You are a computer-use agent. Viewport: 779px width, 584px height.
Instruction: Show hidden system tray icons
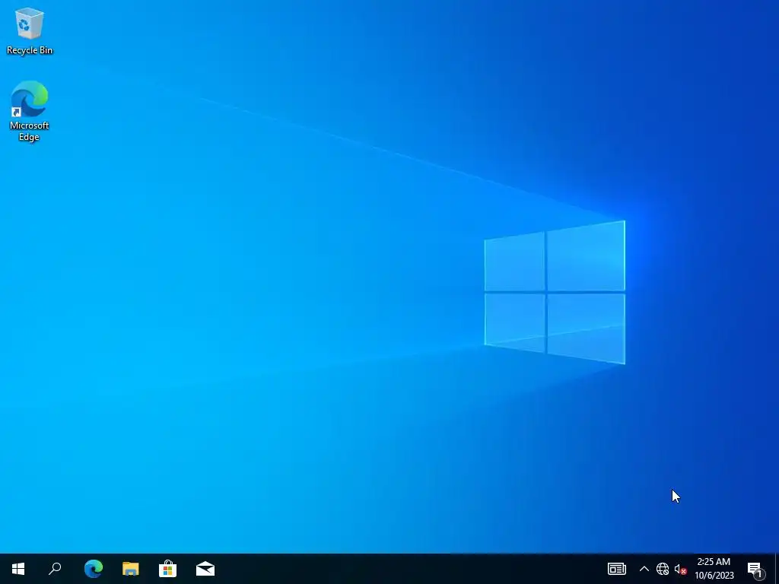pos(644,569)
